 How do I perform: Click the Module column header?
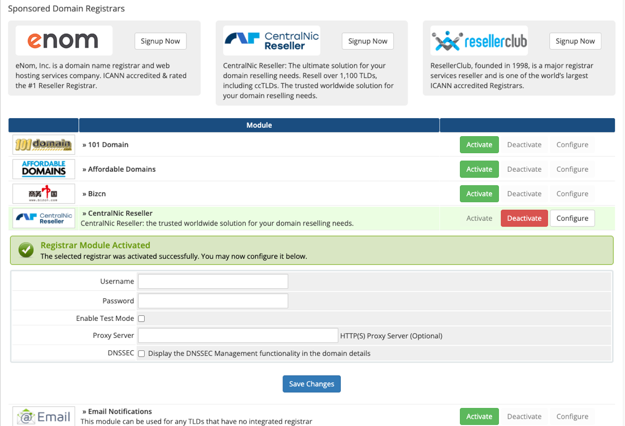[259, 125]
